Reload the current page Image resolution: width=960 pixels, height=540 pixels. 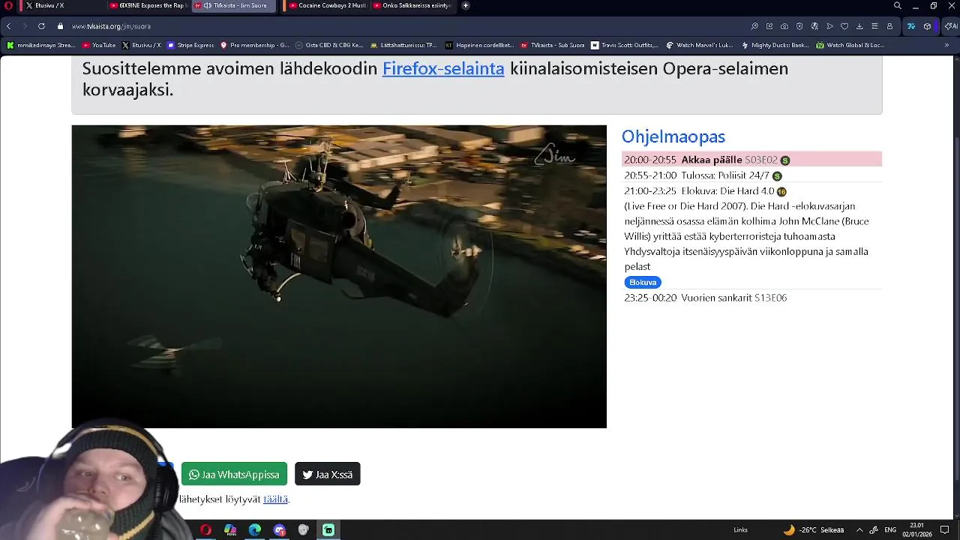click(x=41, y=26)
